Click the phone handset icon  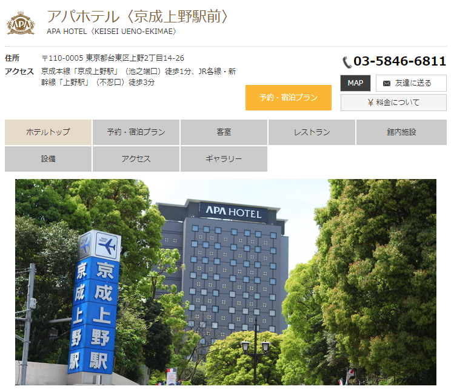[x=347, y=62]
